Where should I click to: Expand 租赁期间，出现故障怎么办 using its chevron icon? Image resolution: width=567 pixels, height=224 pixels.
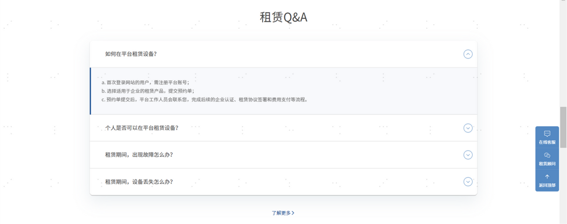click(468, 155)
